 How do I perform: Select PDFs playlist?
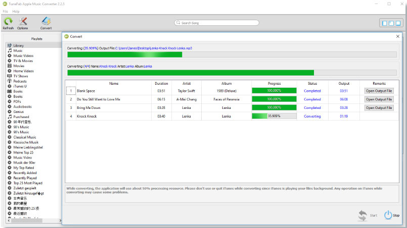(17, 101)
